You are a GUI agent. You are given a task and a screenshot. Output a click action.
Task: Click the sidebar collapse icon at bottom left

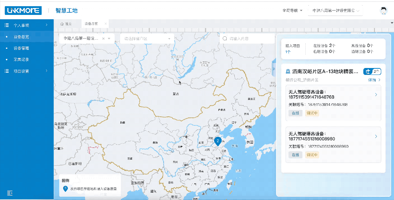click(10, 192)
